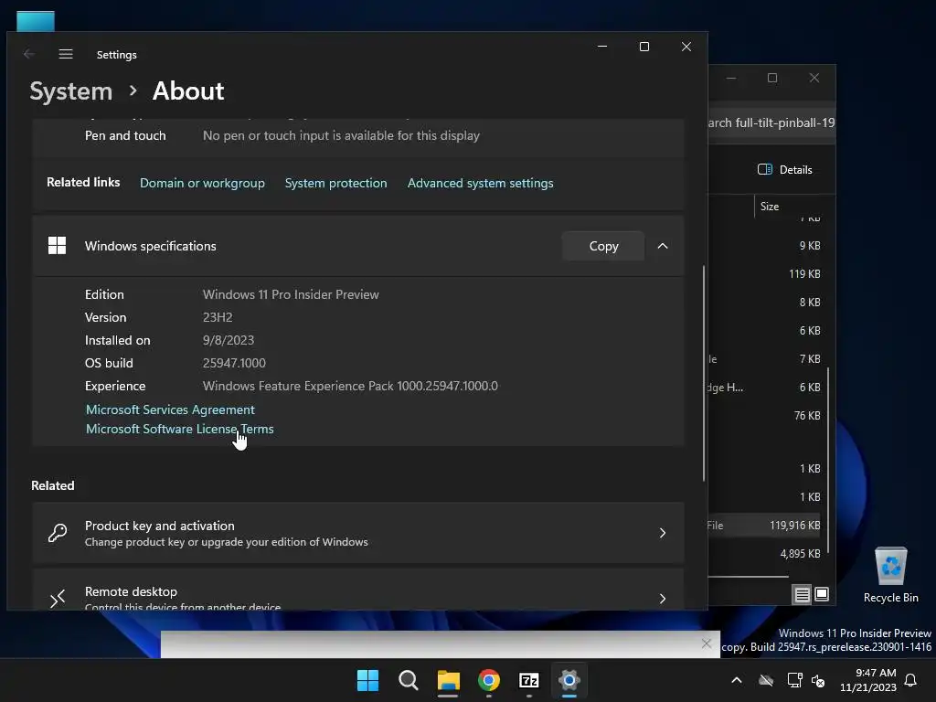Viewport: 936px width, 702px height.
Task: Click the Remote desktop icon
Action: pos(58,598)
